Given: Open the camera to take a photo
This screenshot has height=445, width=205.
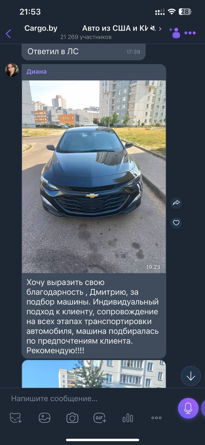Looking at the screenshot, I should (x=72, y=418).
